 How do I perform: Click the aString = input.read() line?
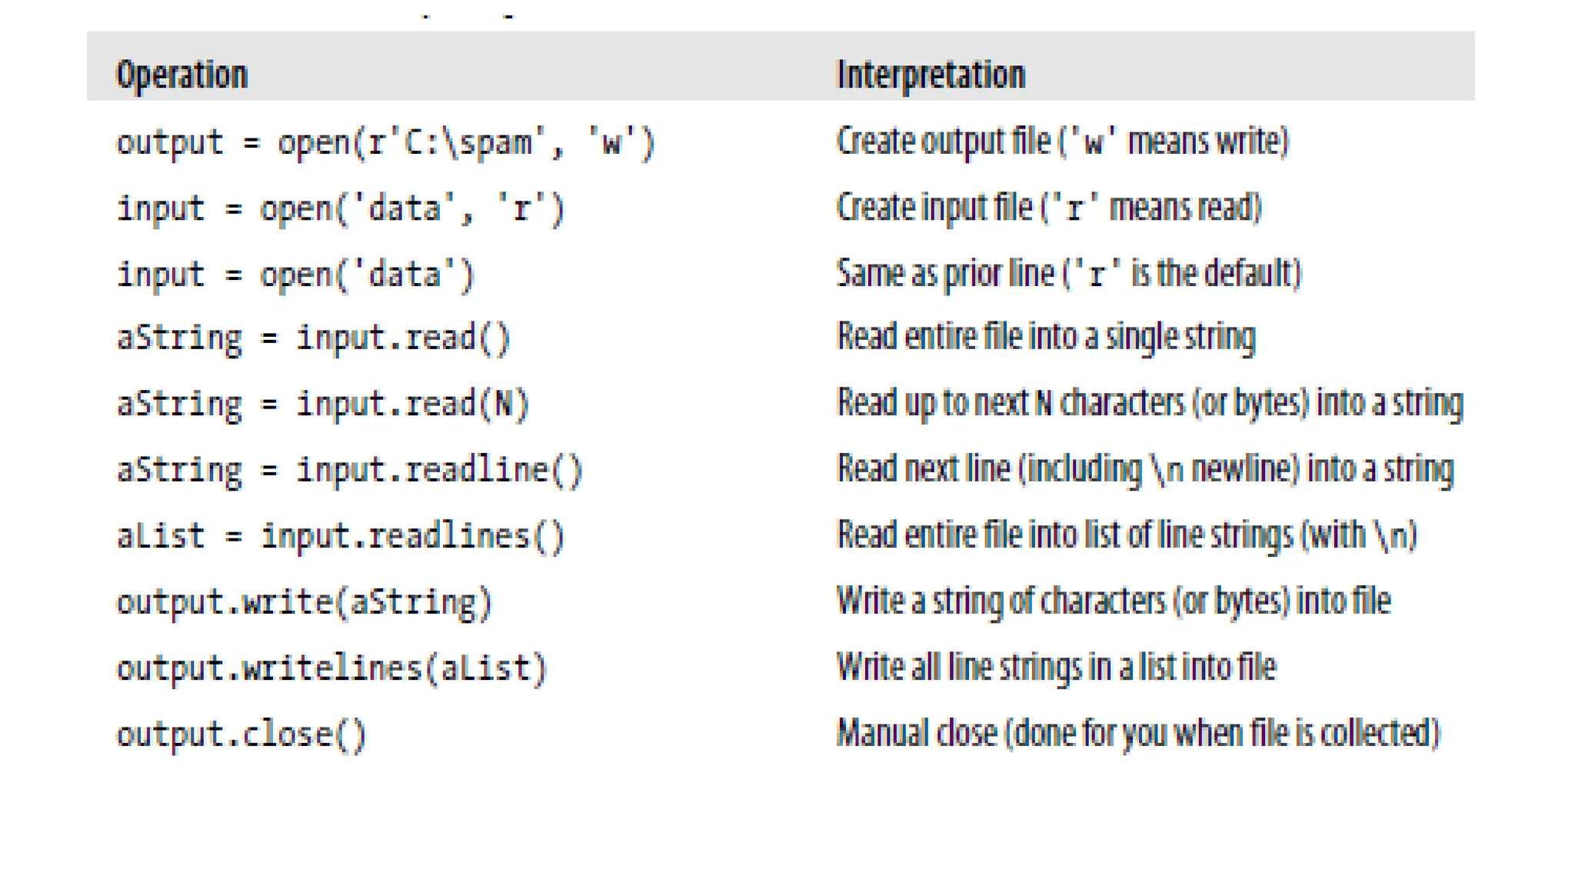(x=313, y=338)
